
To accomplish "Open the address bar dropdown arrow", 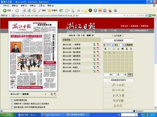I will pyautogui.click(x=146, y=15).
